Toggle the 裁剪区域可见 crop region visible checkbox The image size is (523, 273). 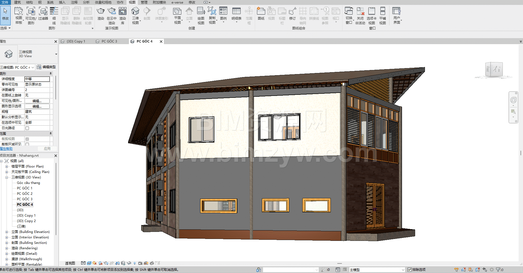pos(27,144)
